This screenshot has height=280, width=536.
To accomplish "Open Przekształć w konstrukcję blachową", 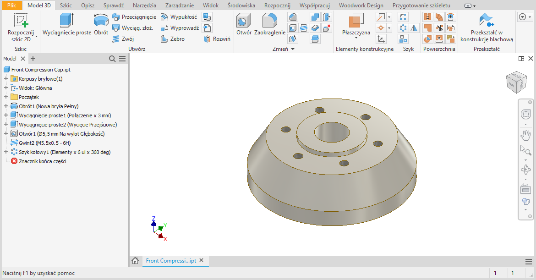I will [x=487, y=28].
